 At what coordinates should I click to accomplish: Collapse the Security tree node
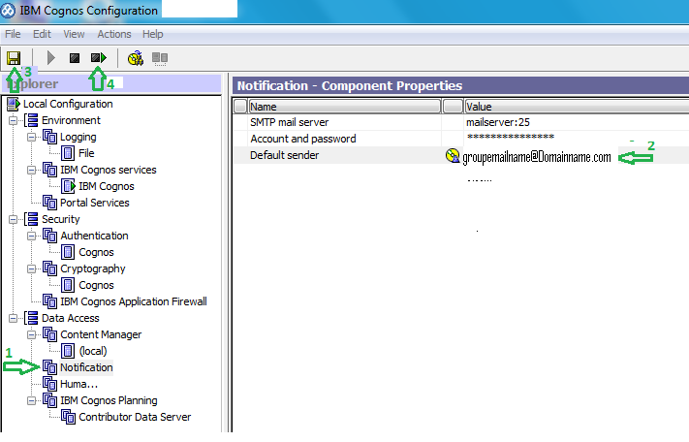coord(14,219)
